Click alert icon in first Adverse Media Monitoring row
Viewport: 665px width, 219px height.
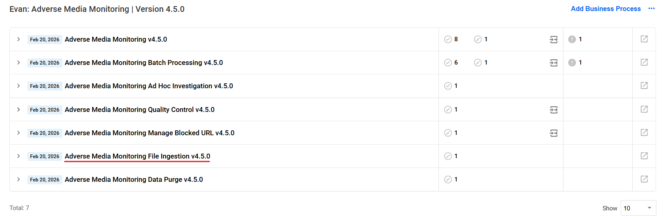click(572, 39)
